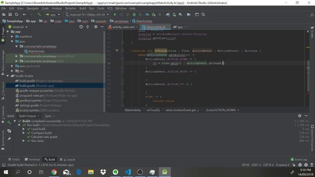The height and width of the screenshot is (177, 315).
Task: Click the Sync/Refresh toolbar icon
Action: tap(16, 14)
